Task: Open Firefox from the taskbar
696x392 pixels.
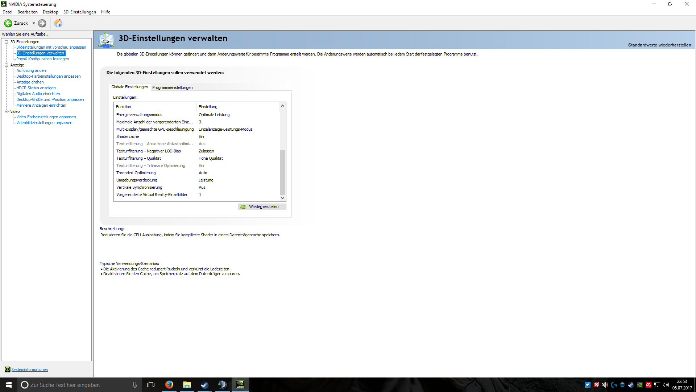Action: coord(169,385)
